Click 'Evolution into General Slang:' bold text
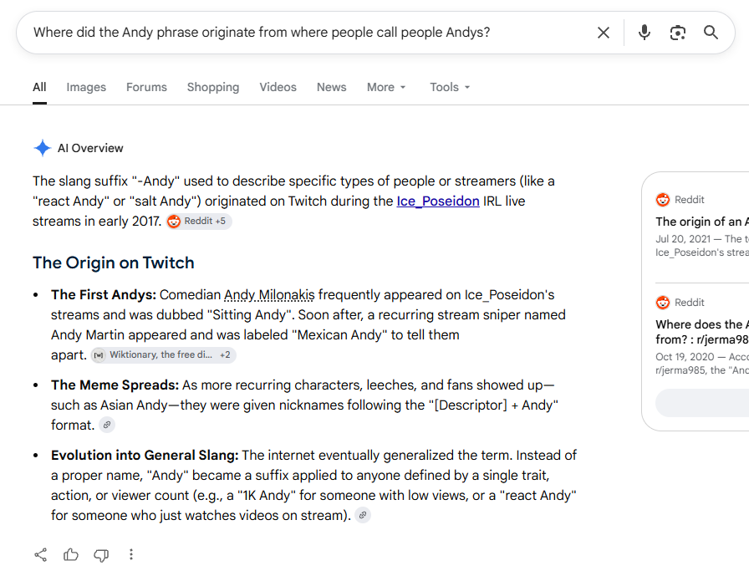 [x=145, y=455]
